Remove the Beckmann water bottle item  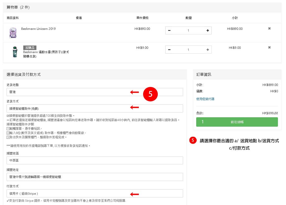(x=269, y=48)
